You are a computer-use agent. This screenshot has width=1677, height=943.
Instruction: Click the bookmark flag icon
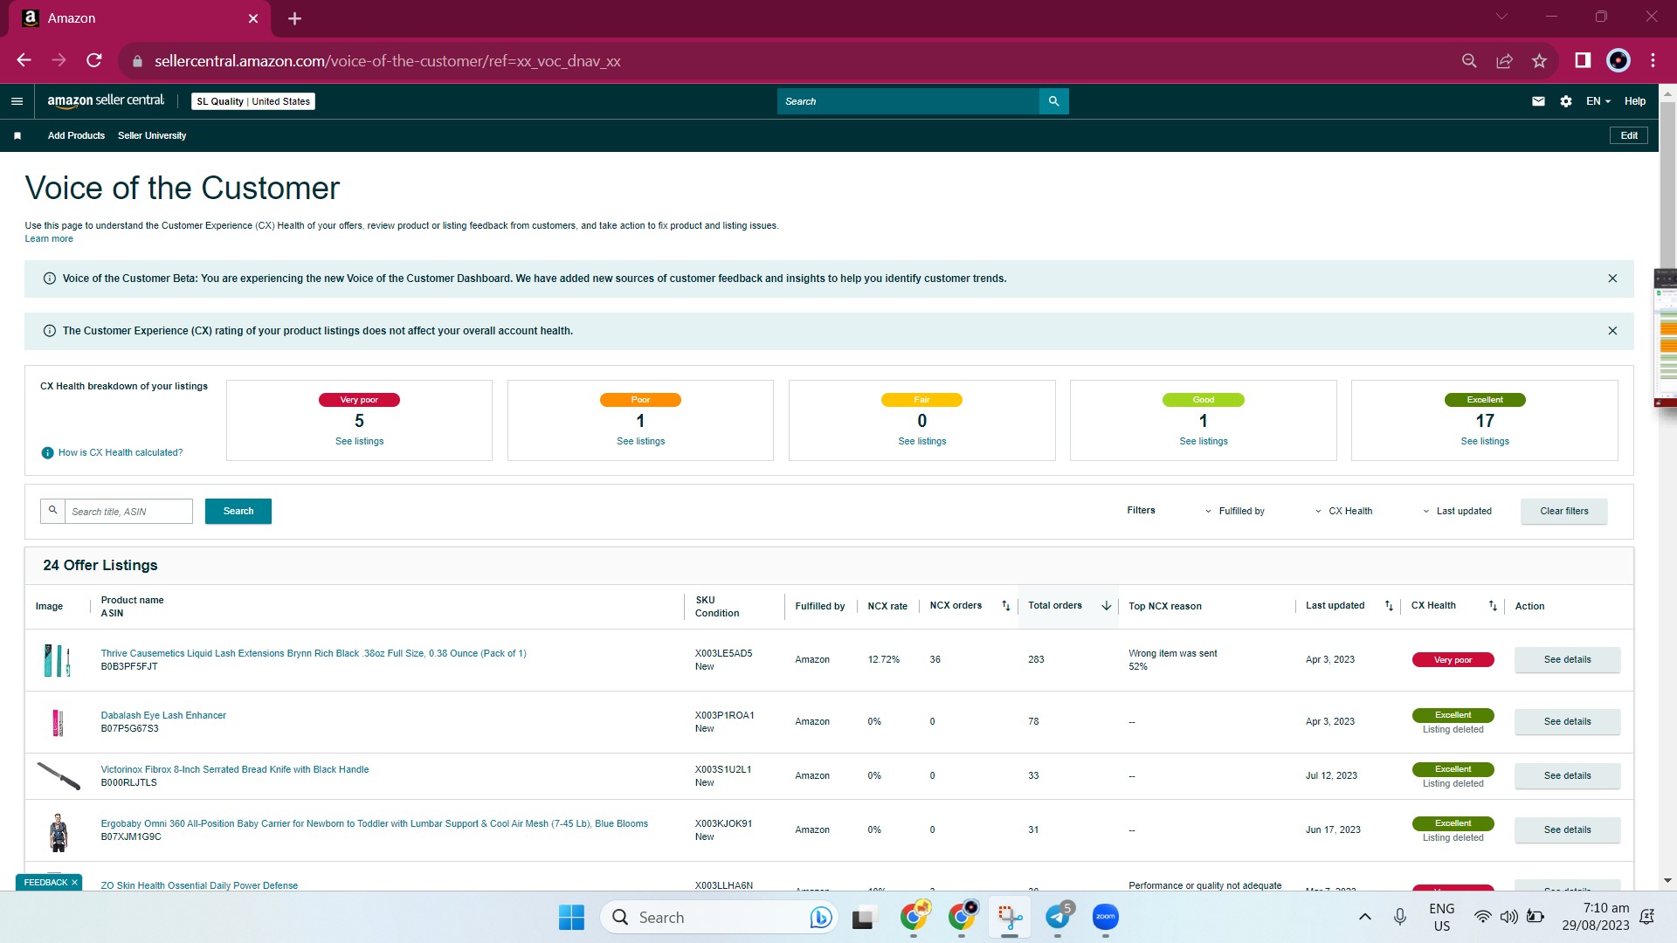click(x=17, y=136)
